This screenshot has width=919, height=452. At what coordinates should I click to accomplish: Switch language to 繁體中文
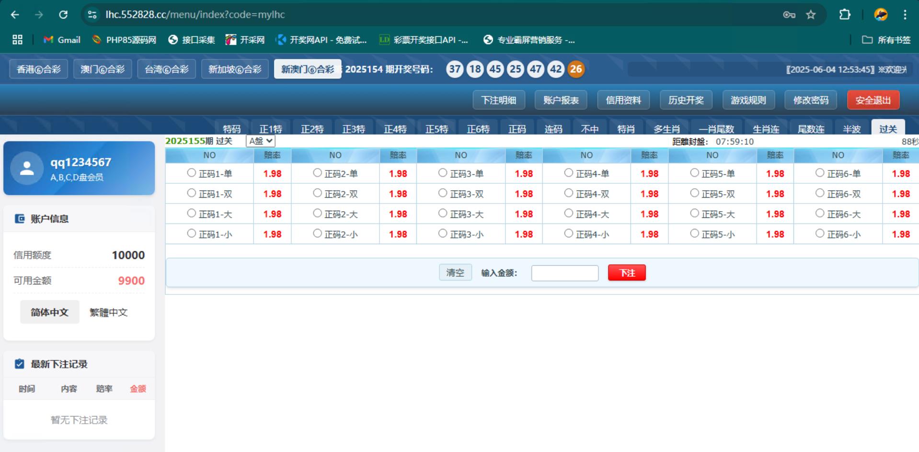click(x=109, y=313)
